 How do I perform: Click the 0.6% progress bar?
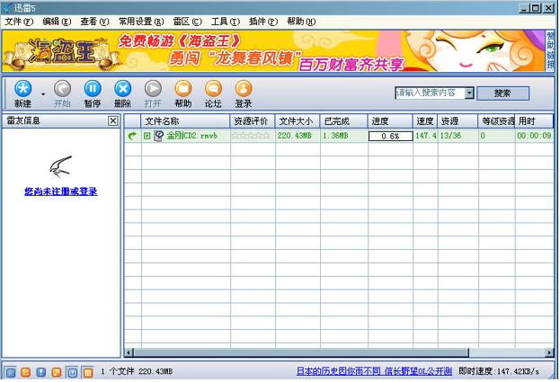(x=390, y=136)
